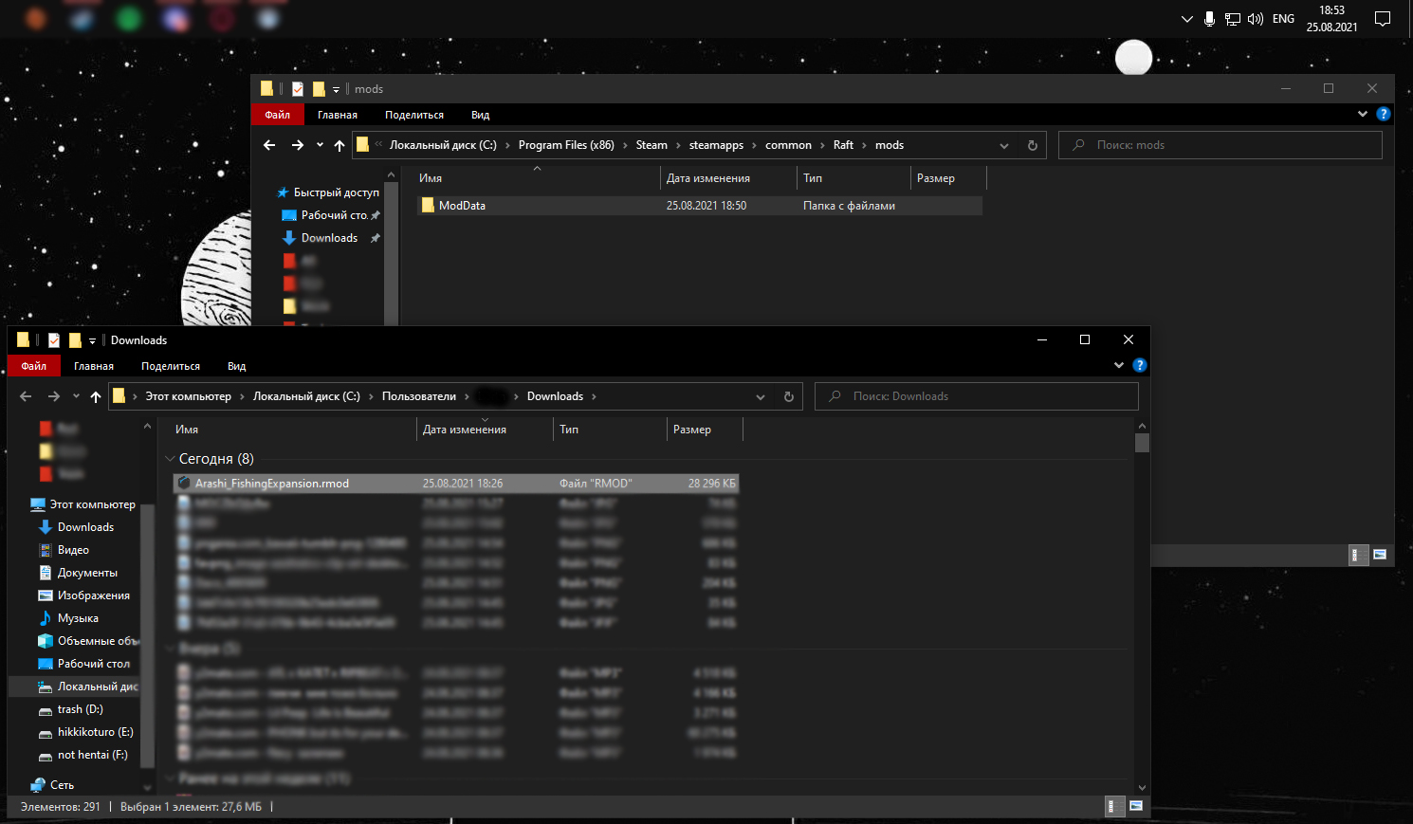
Task: Click Пользователи in Downloads address path
Action: pos(419,396)
